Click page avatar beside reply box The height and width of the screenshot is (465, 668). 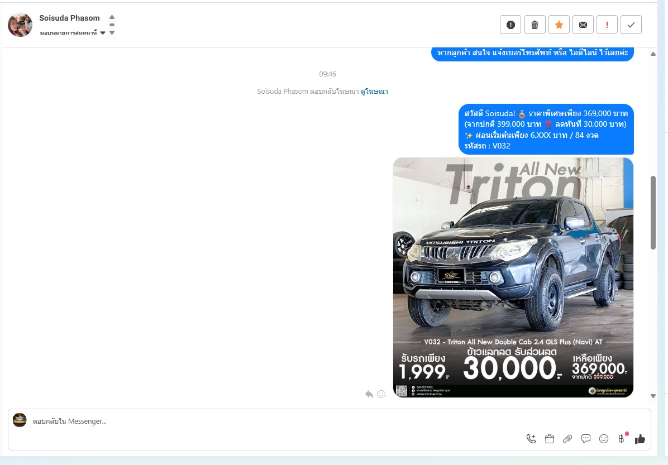tap(20, 420)
